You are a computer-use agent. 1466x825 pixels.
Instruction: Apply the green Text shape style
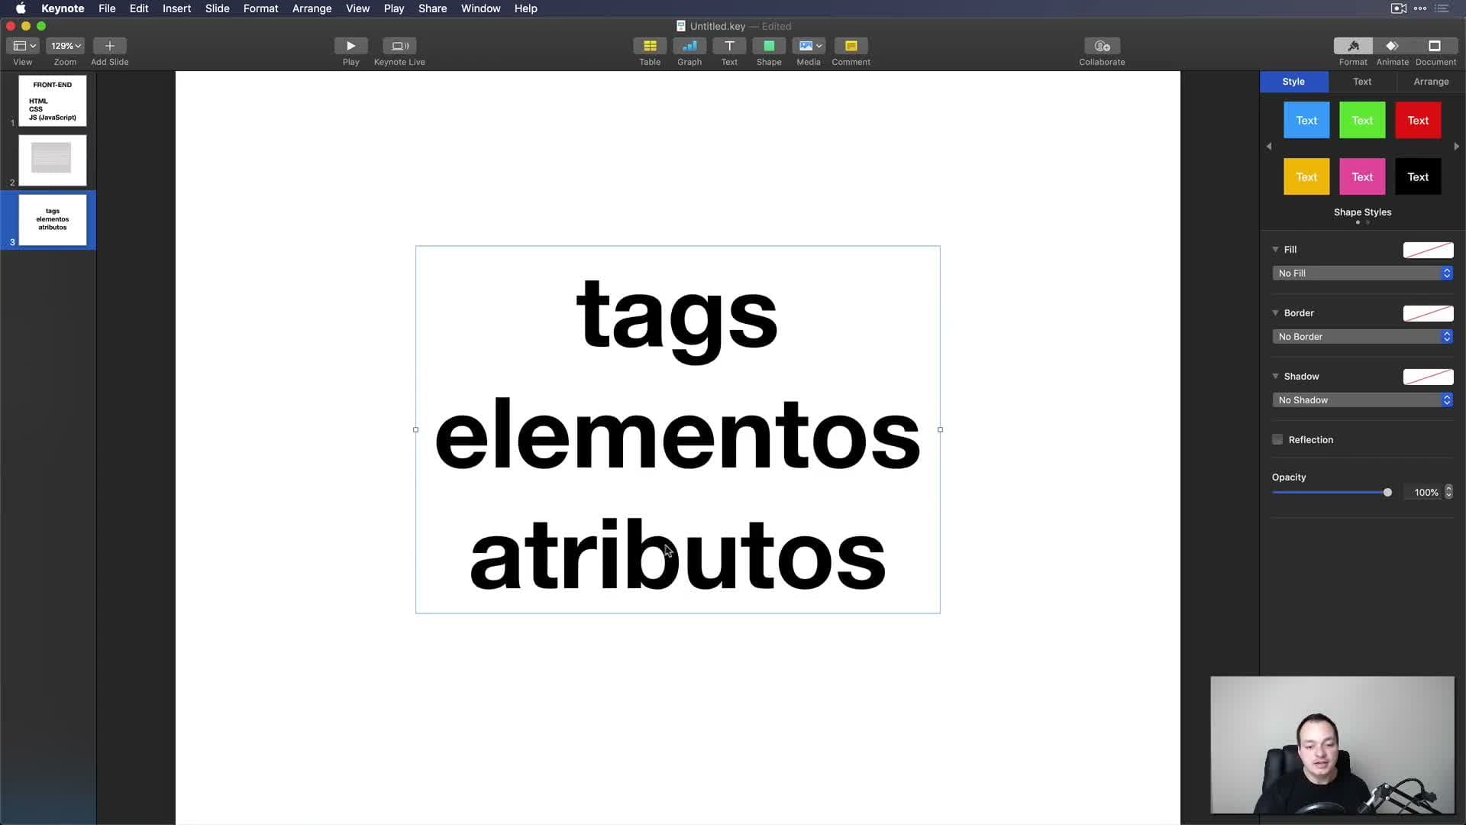tap(1362, 120)
